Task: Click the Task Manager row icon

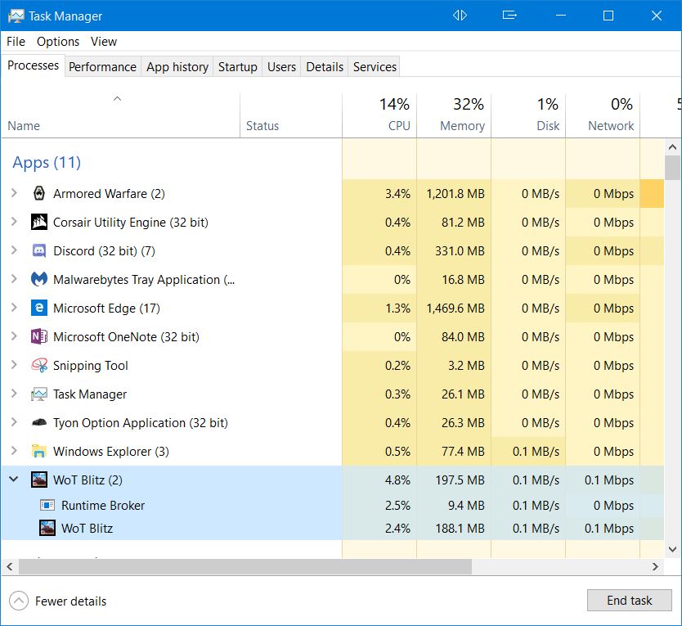Action: pos(39,394)
